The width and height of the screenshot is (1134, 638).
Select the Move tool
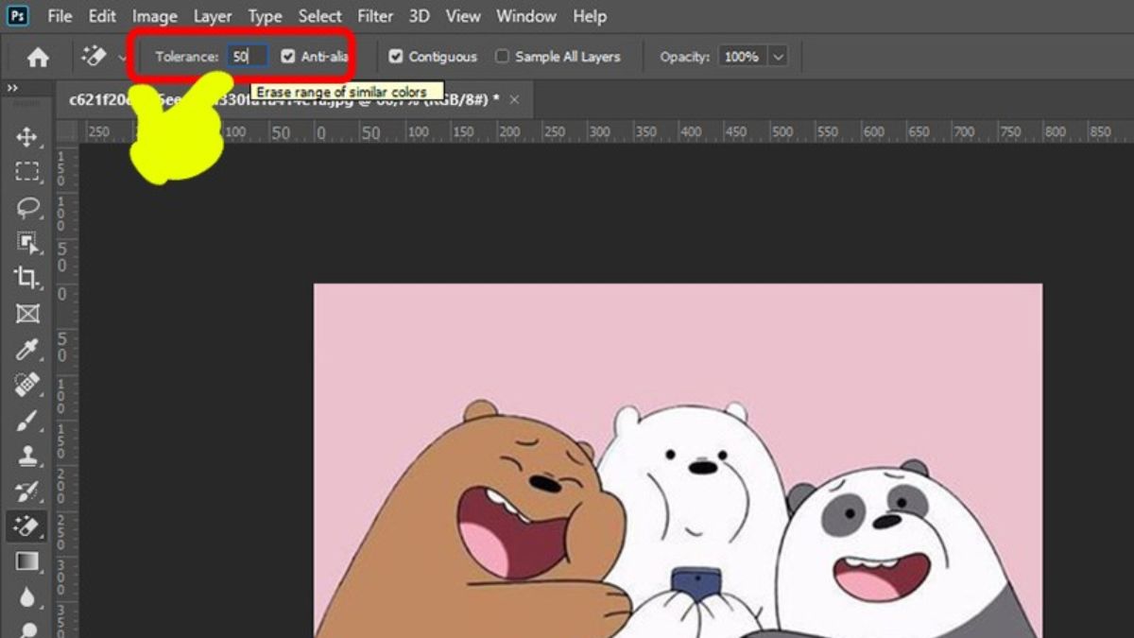[x=26, y=138]
